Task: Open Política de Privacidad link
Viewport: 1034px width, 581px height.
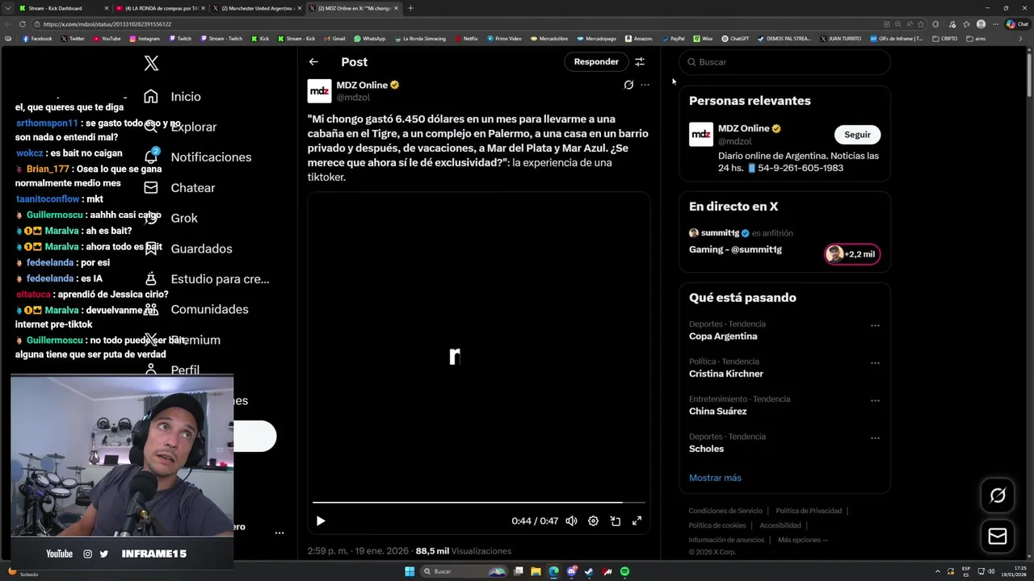Action: point(809,511)
